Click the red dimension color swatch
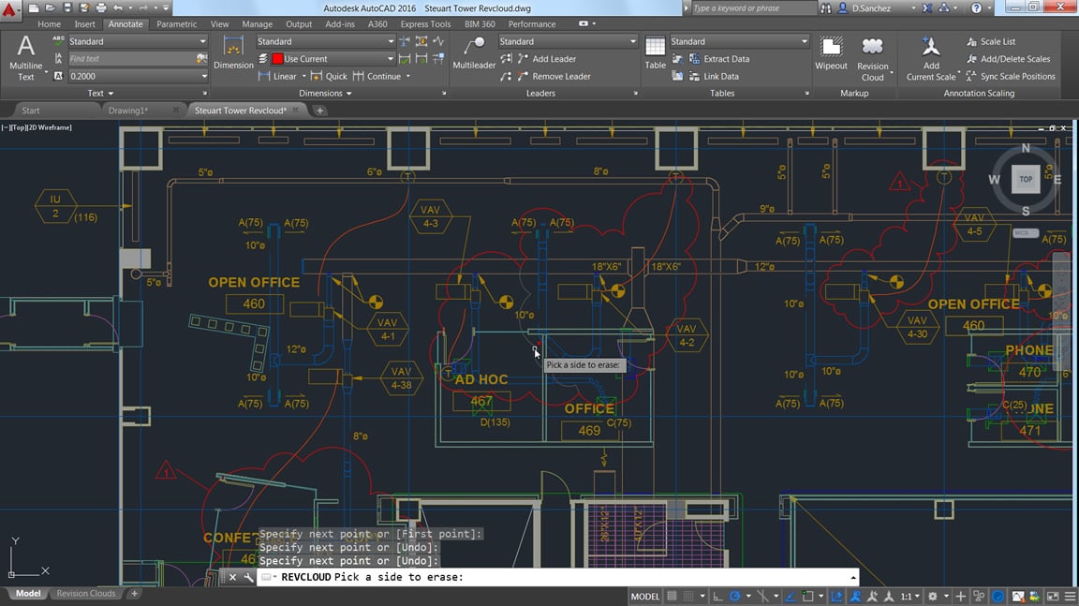This screenshot has height=606, width=1079. click(x=277, y=58)
